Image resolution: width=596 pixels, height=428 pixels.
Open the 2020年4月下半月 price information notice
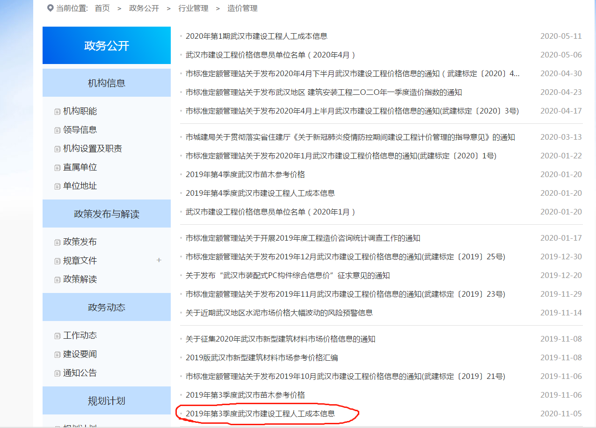pyautogui.click(x=353, y=73)
